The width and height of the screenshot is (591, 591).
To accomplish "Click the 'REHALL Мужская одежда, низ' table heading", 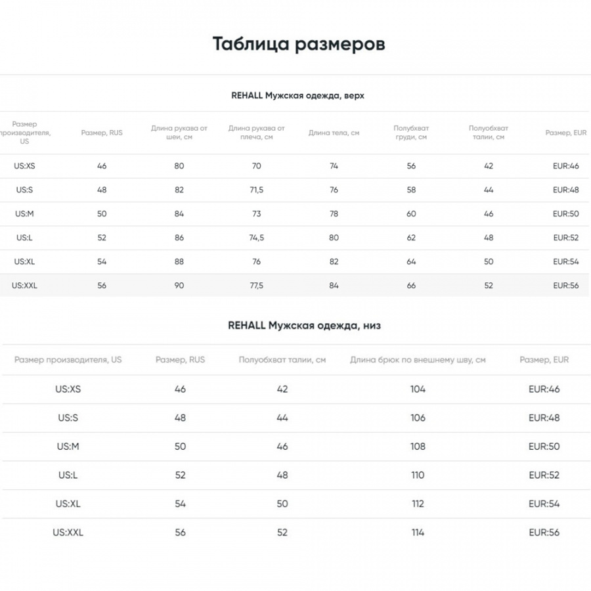I will (x=304, y=325).
